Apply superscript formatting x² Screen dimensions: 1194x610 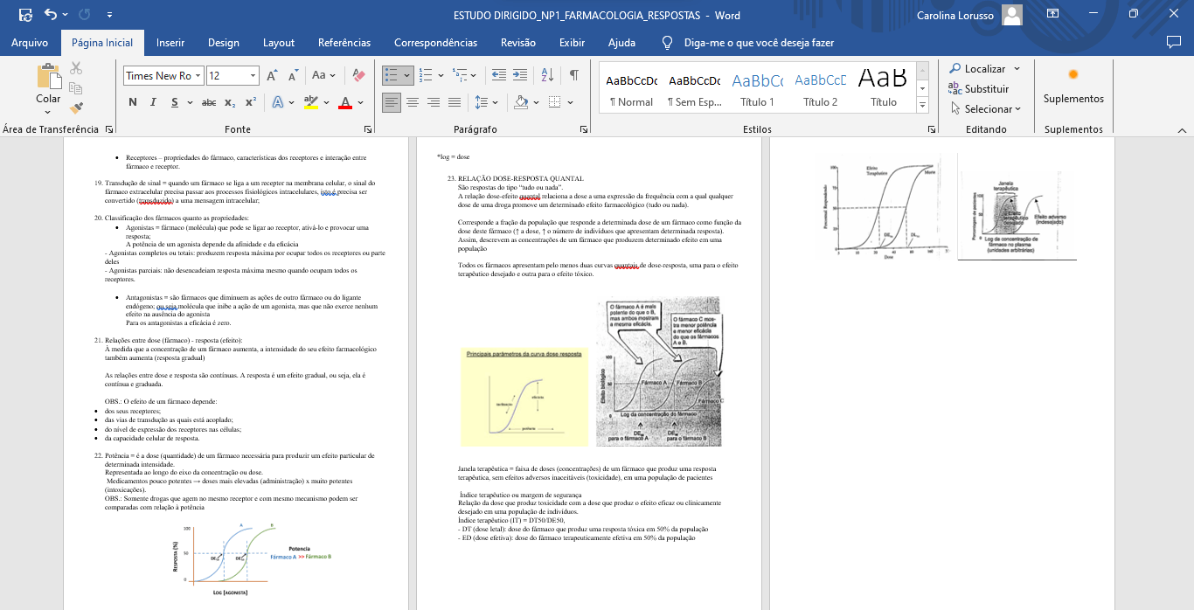pos(250,102)
